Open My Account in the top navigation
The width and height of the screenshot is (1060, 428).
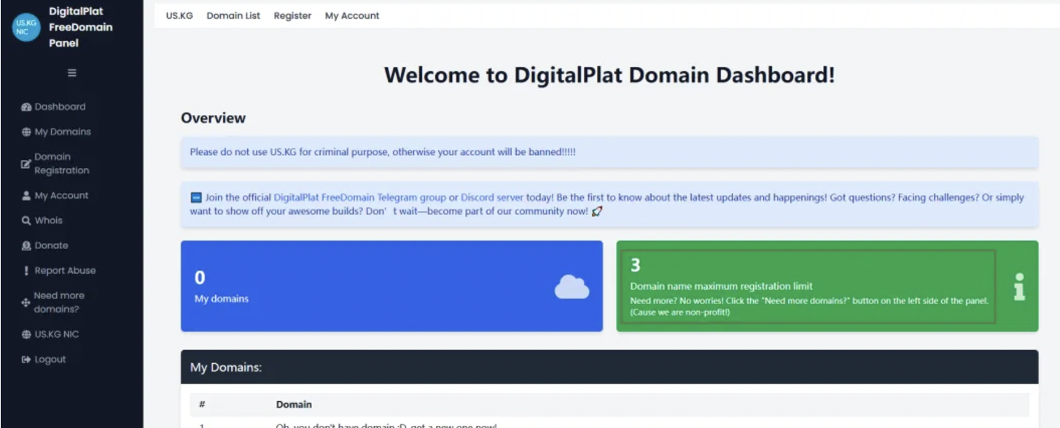(x=352, y=16)
